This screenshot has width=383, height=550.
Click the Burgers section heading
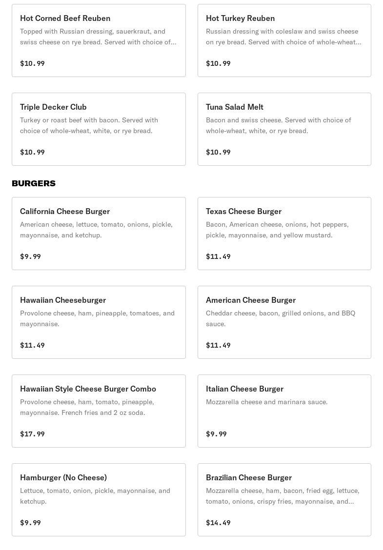pos(34,183)
